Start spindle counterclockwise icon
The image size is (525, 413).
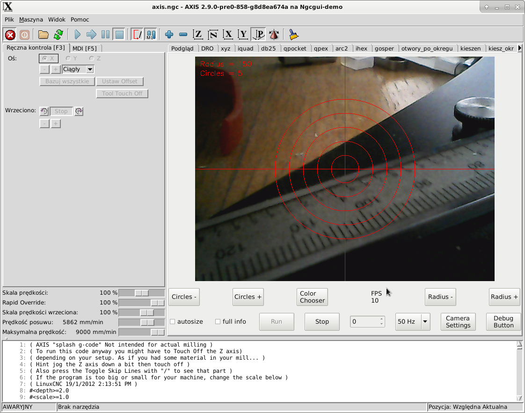point(44,111)
